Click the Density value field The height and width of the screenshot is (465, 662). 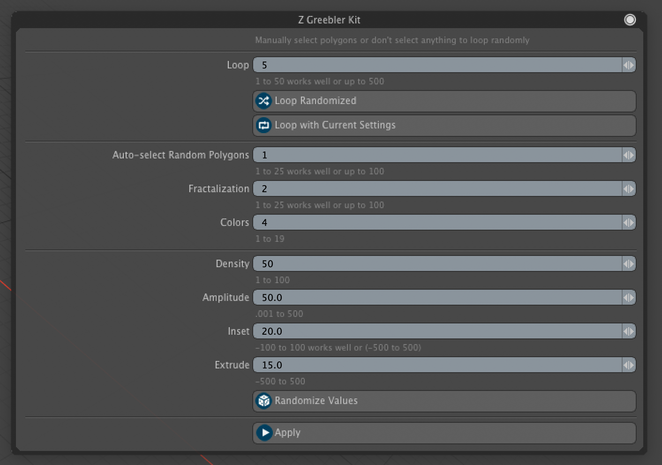click(x=437, y=264)
